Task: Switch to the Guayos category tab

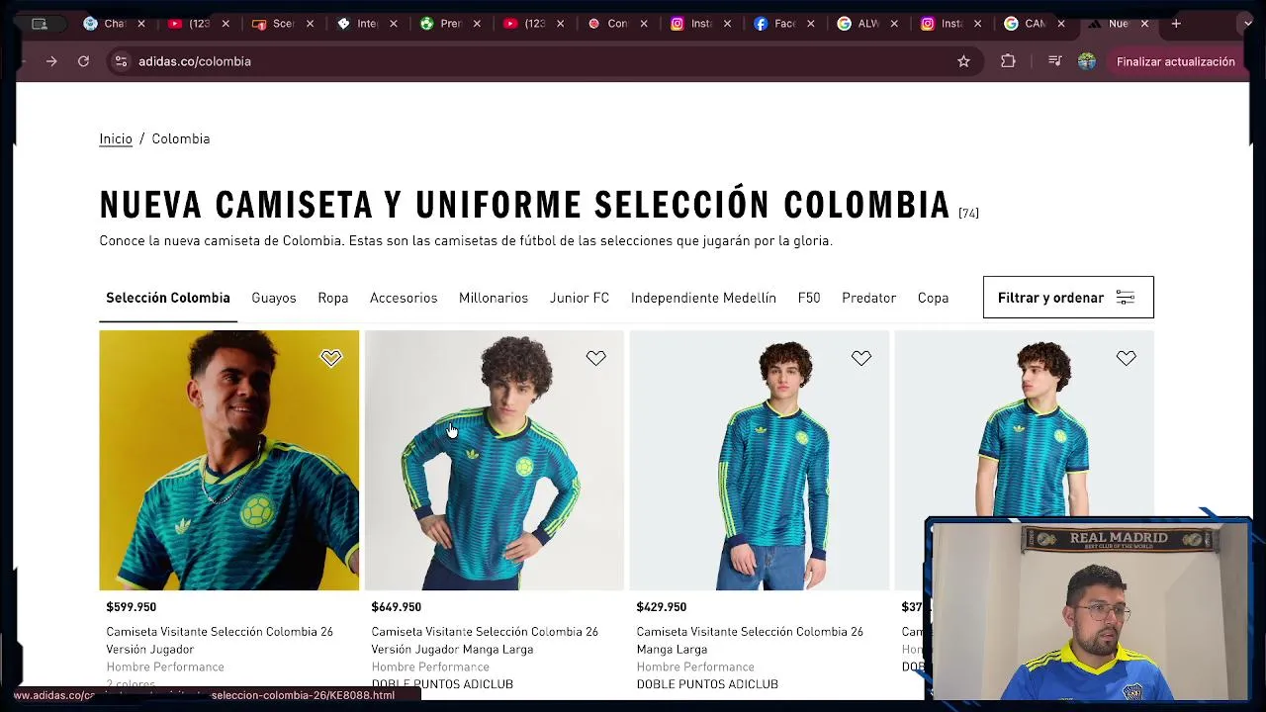Action: (274, 298)
